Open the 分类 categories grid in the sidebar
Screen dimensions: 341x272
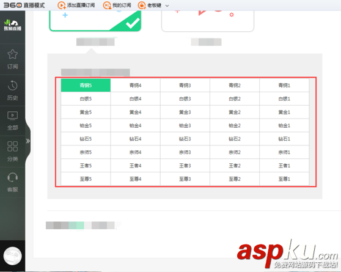click(x=12, y=152)
